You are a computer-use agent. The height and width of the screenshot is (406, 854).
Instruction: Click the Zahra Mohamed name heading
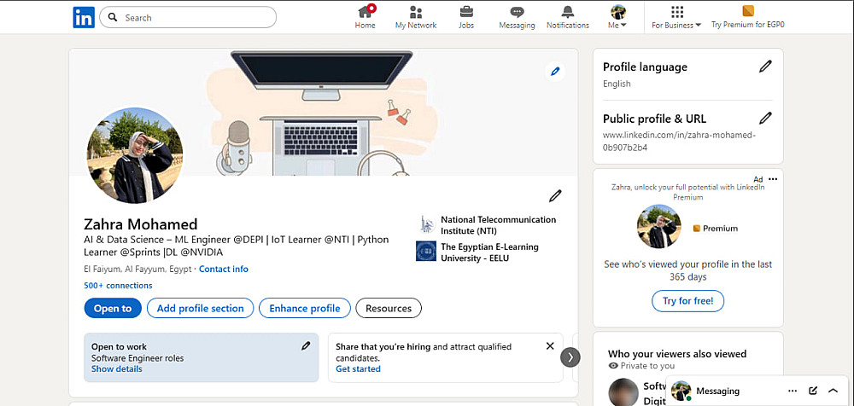pyautogui.click(x=141, y=224)
